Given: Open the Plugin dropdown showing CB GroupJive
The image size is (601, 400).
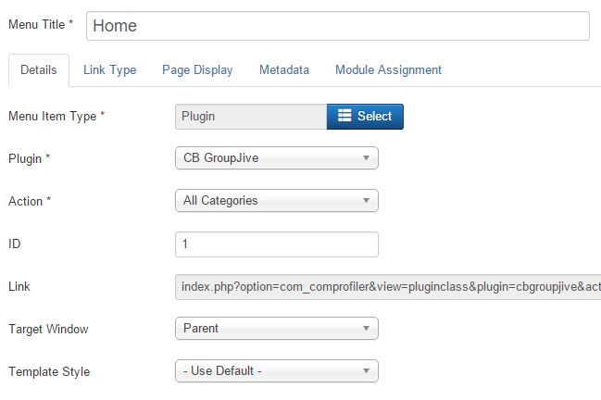Looking at the screenshot, I should point(277,157).
